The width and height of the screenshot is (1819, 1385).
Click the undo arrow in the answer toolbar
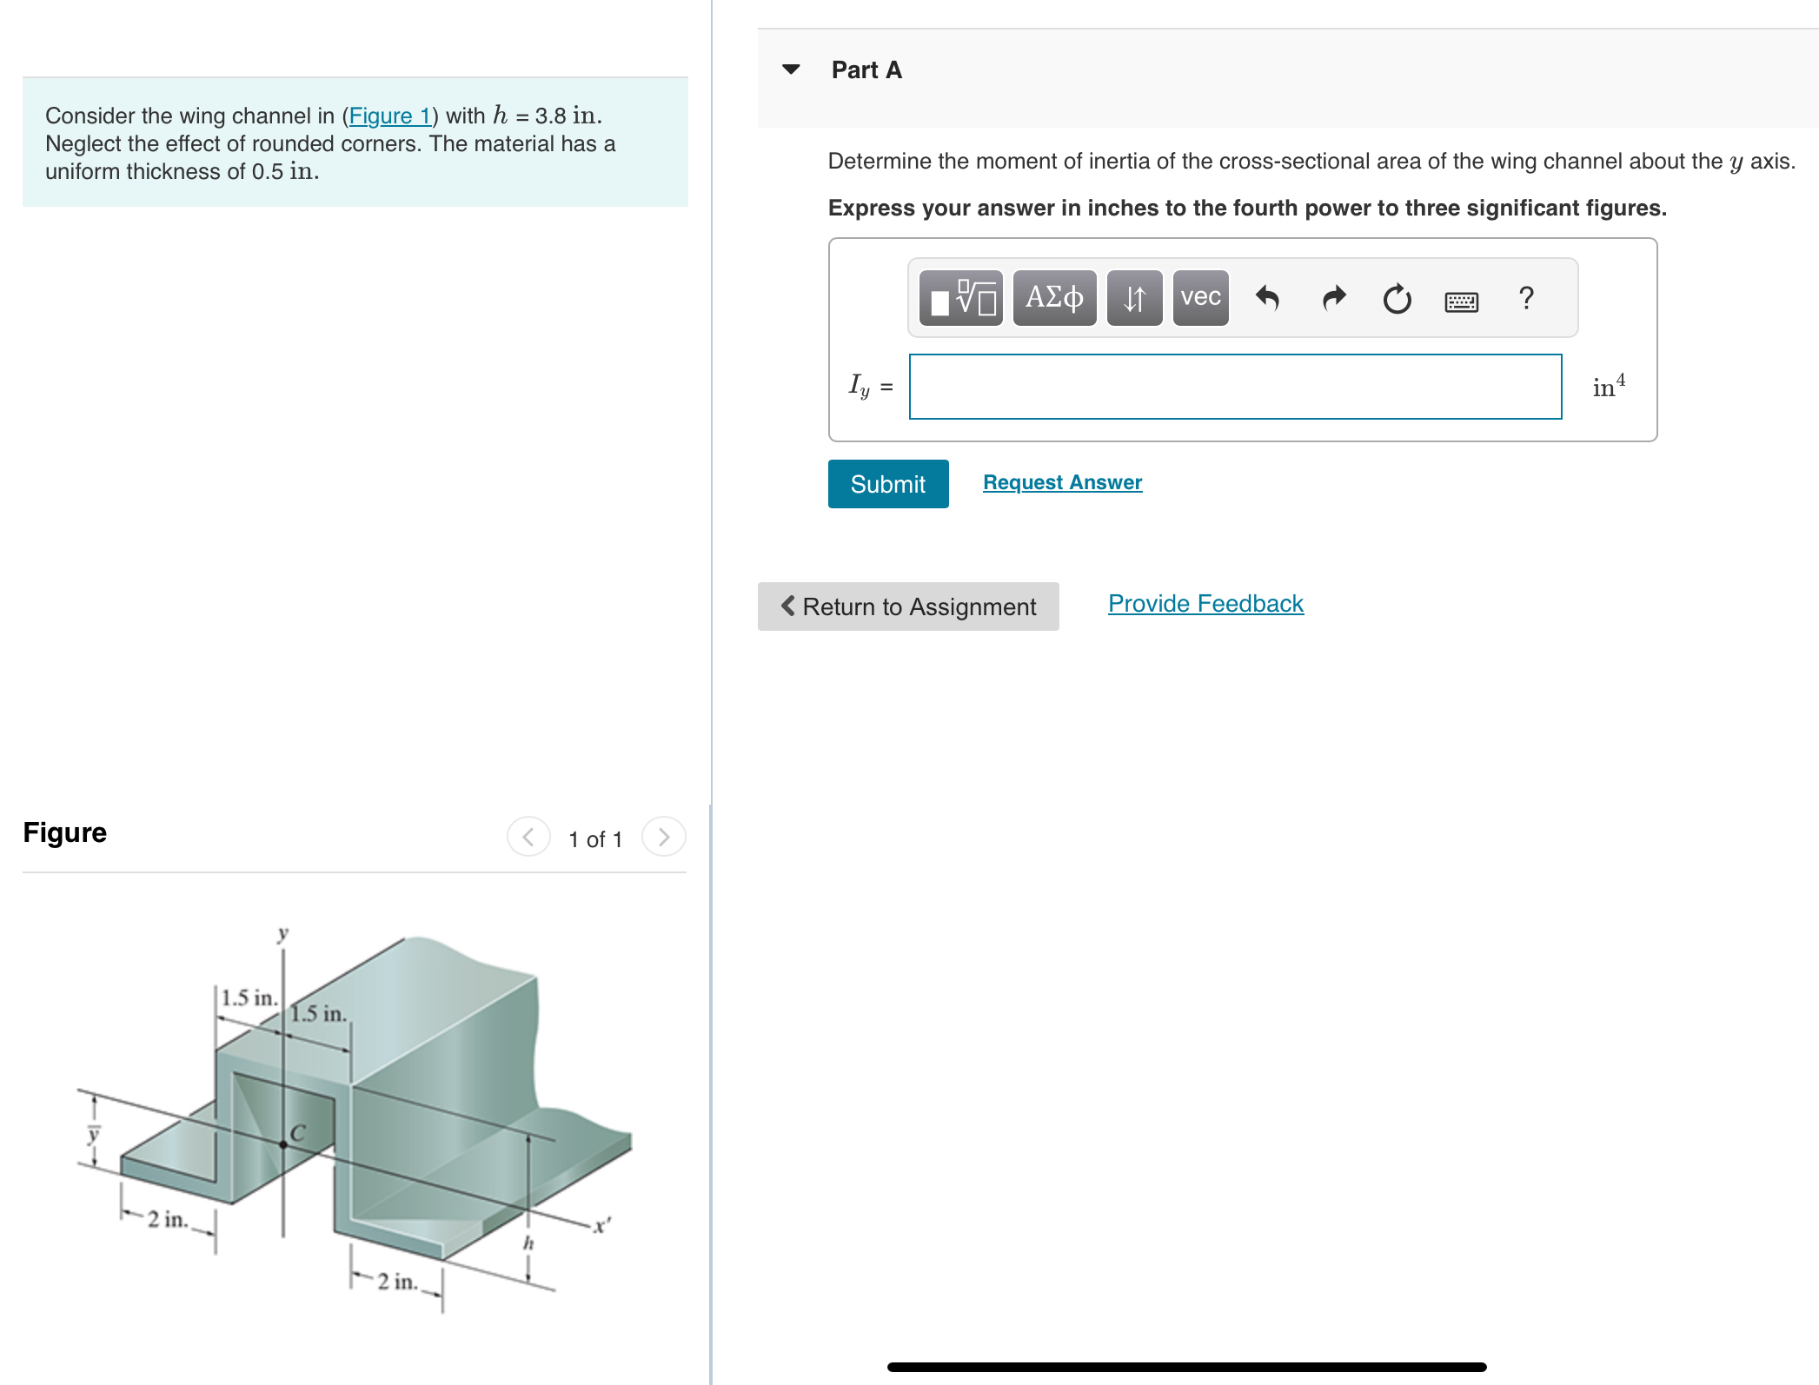pyautogui.click(x=1270, y=296)
